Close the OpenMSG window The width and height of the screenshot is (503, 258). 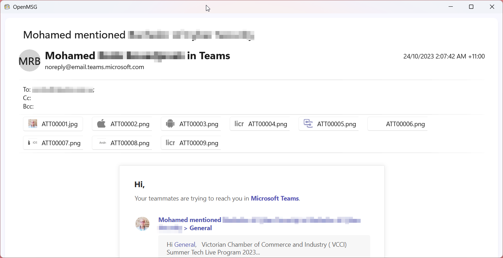tap(492, 7)
